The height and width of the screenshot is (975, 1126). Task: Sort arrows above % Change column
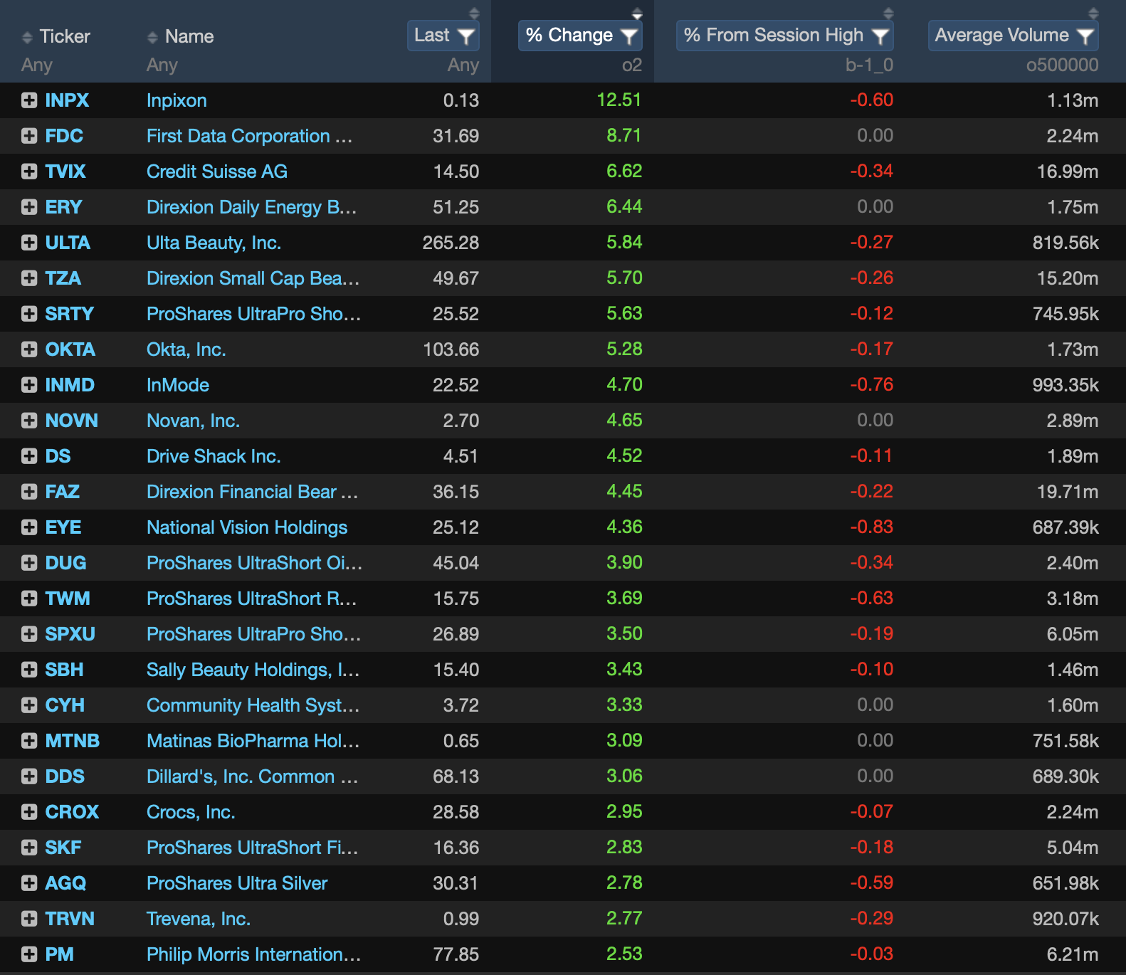point(637,13)
